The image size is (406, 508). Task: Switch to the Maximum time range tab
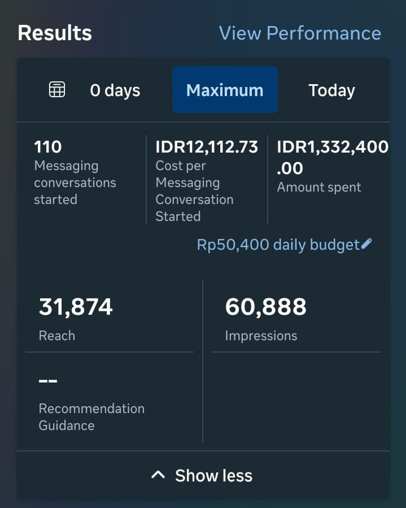[x=225, y=90]
